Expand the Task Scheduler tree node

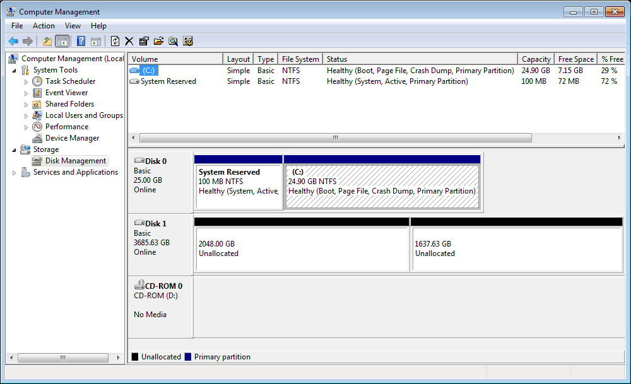26,82
